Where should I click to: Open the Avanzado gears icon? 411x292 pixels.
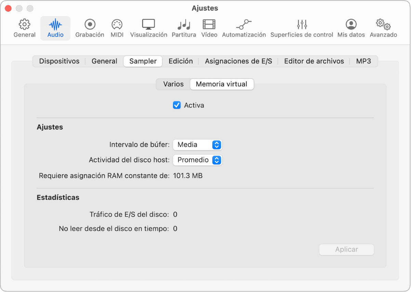[x=383, y=25]
